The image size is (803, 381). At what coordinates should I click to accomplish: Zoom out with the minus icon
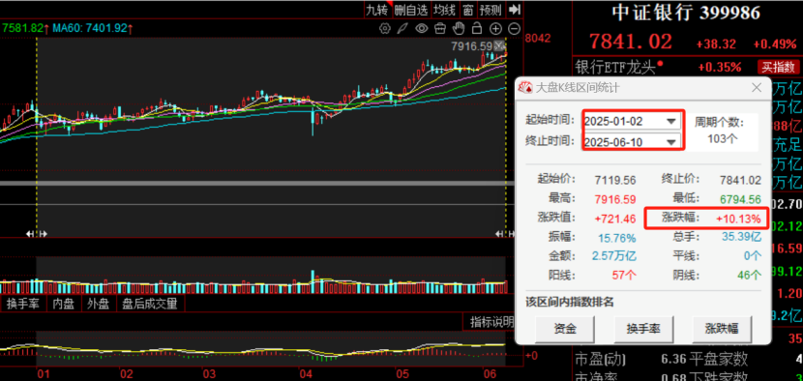coord(514,29)
